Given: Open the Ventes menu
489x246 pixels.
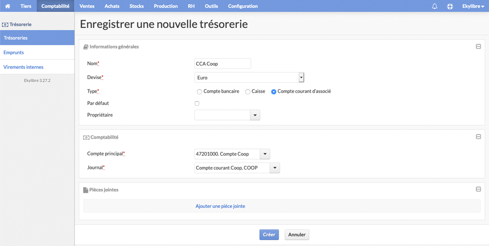Looking at the screenshot, I should tap(87, 6).
